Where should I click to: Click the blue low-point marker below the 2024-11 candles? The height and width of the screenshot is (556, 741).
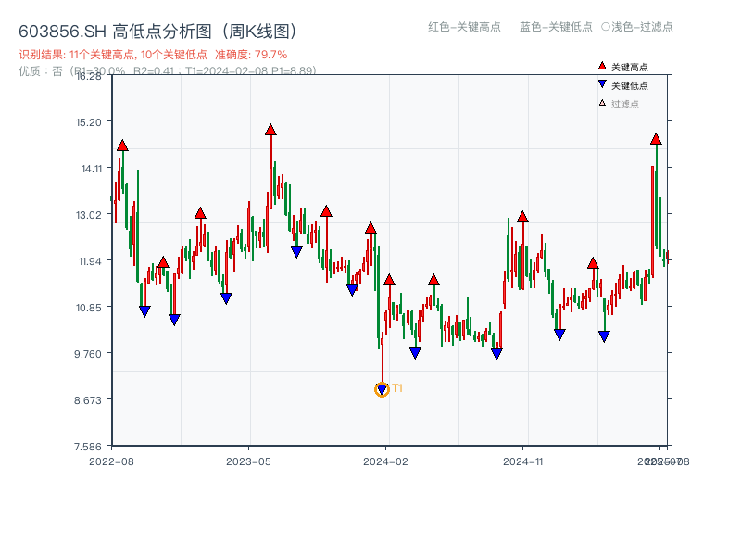tap(559, 333)
